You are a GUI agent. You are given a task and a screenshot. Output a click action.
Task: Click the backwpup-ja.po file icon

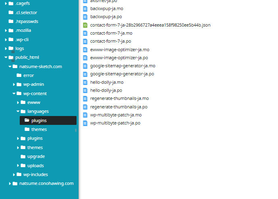tap(85, 17)
